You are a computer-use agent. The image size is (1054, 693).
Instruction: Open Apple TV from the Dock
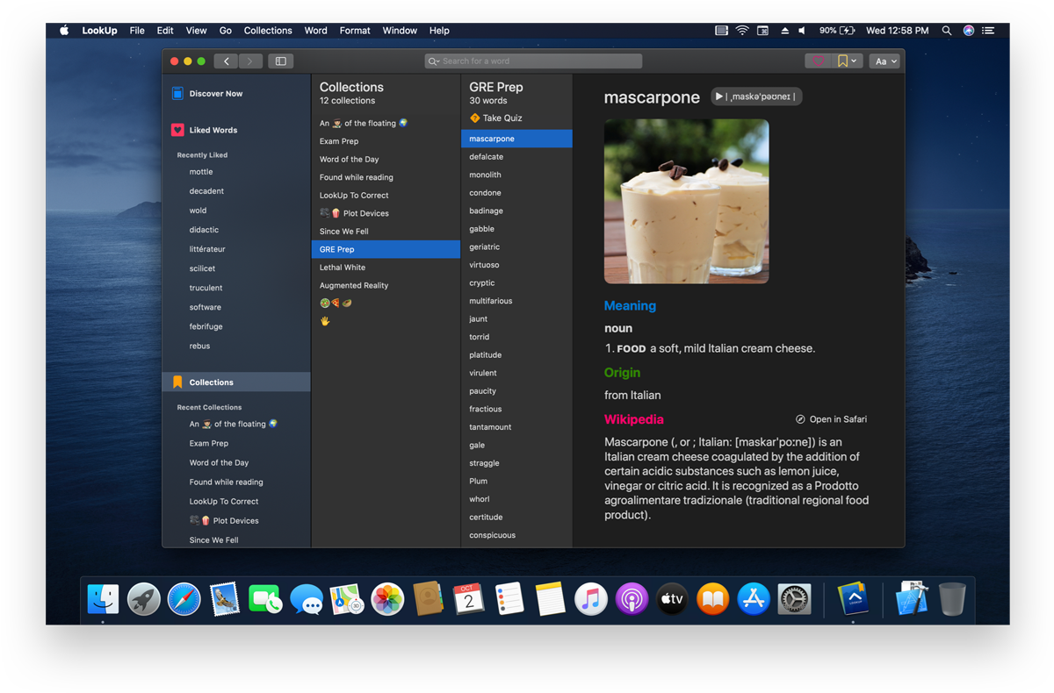672,599
